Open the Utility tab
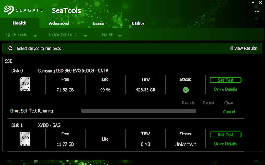265x165 pixels. 138,23
